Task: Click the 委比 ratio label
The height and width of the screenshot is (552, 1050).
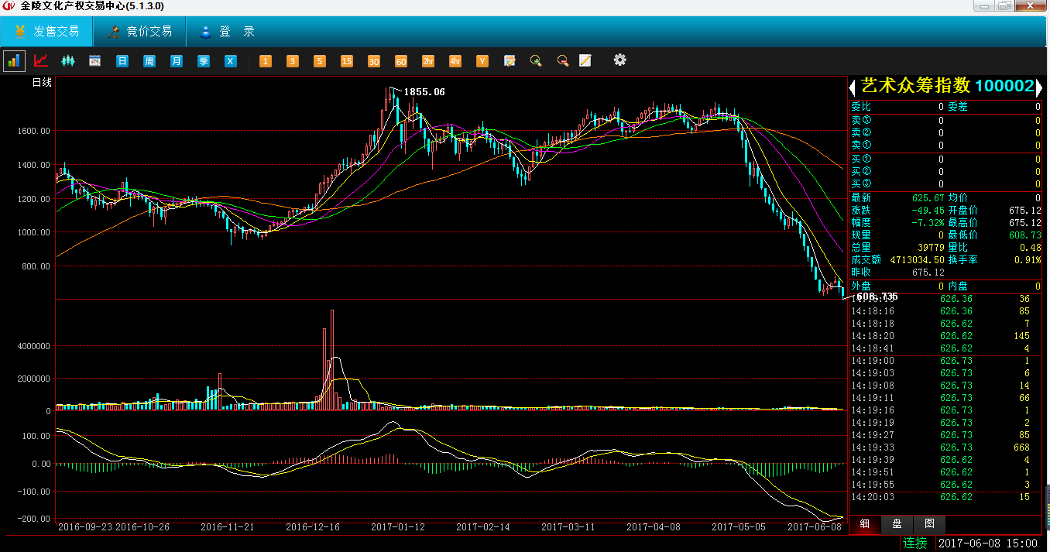Action: [860, 107]
